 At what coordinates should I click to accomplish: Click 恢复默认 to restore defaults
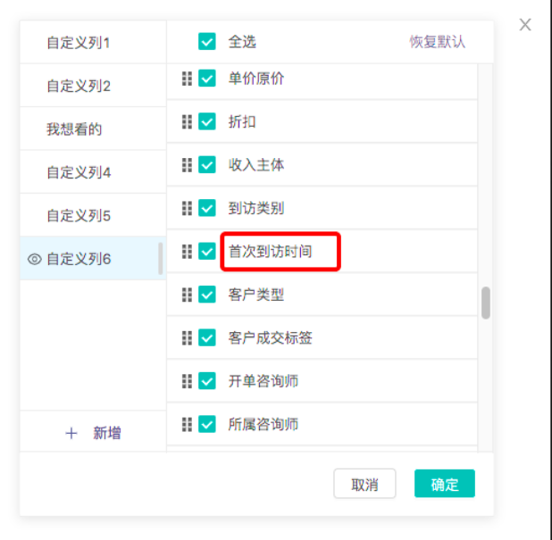[437, 42]
